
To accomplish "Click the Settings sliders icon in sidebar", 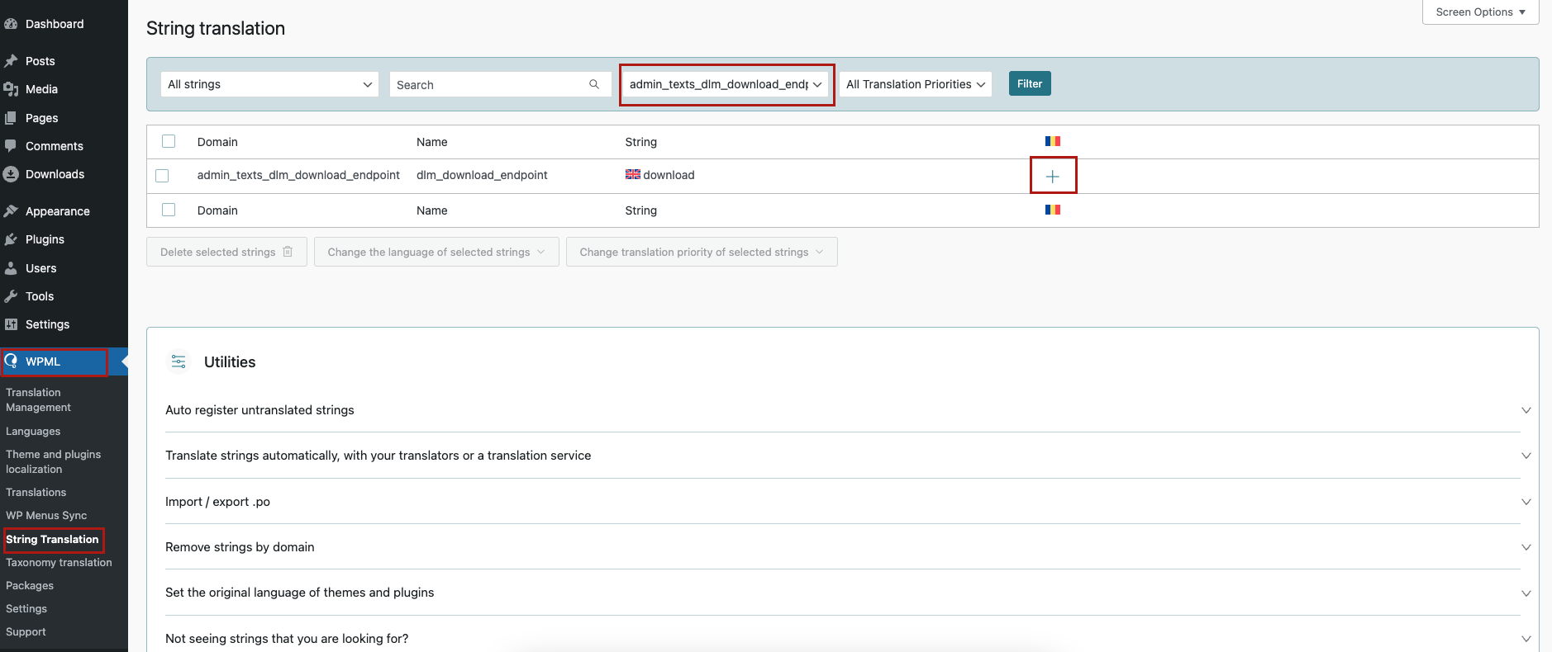I will (x=11, y=324).
